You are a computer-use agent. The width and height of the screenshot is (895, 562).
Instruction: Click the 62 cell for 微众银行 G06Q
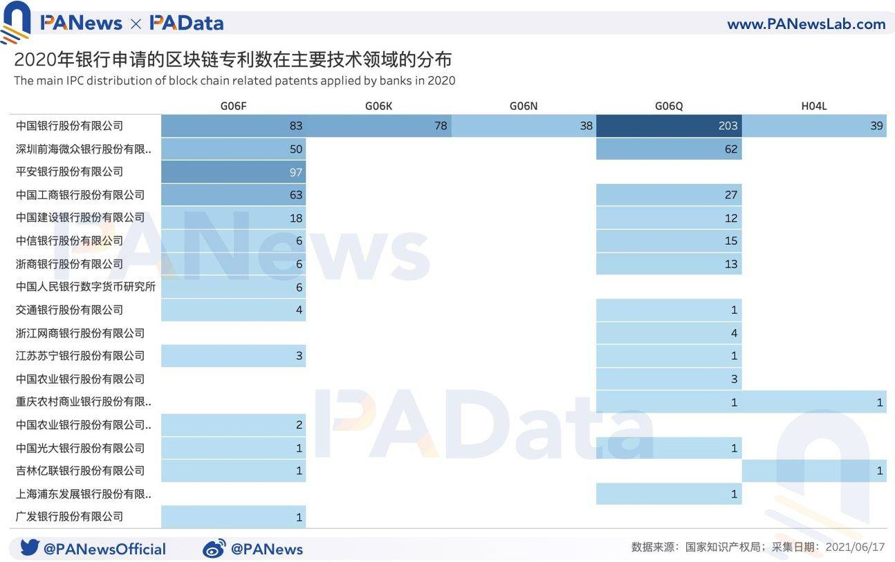coord(669,149)
